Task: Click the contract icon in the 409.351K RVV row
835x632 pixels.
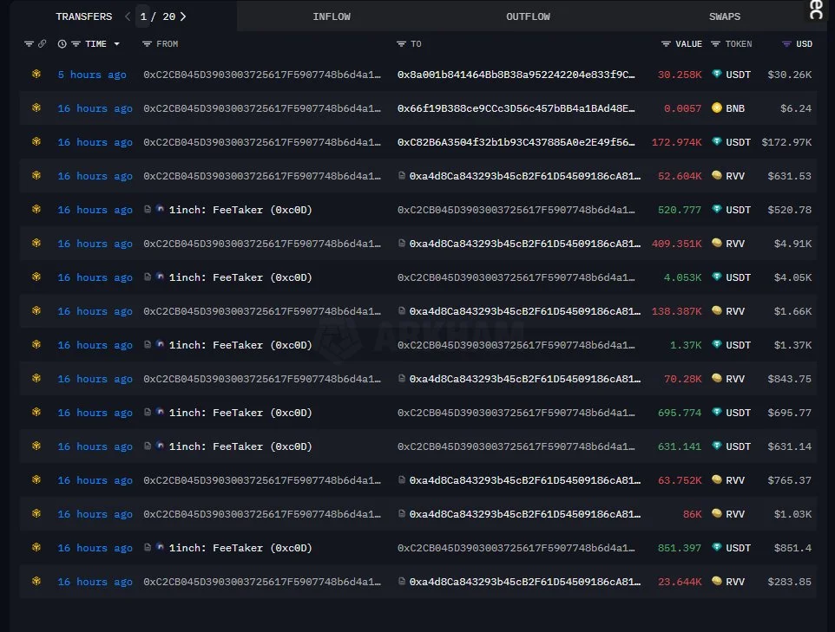Action: [402, 244]
